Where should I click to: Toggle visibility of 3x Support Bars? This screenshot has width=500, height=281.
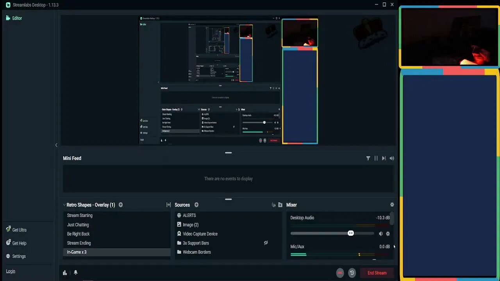(x=266, y=243)
